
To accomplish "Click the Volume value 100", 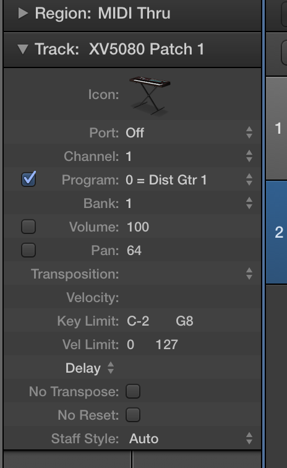I will 138,227.
